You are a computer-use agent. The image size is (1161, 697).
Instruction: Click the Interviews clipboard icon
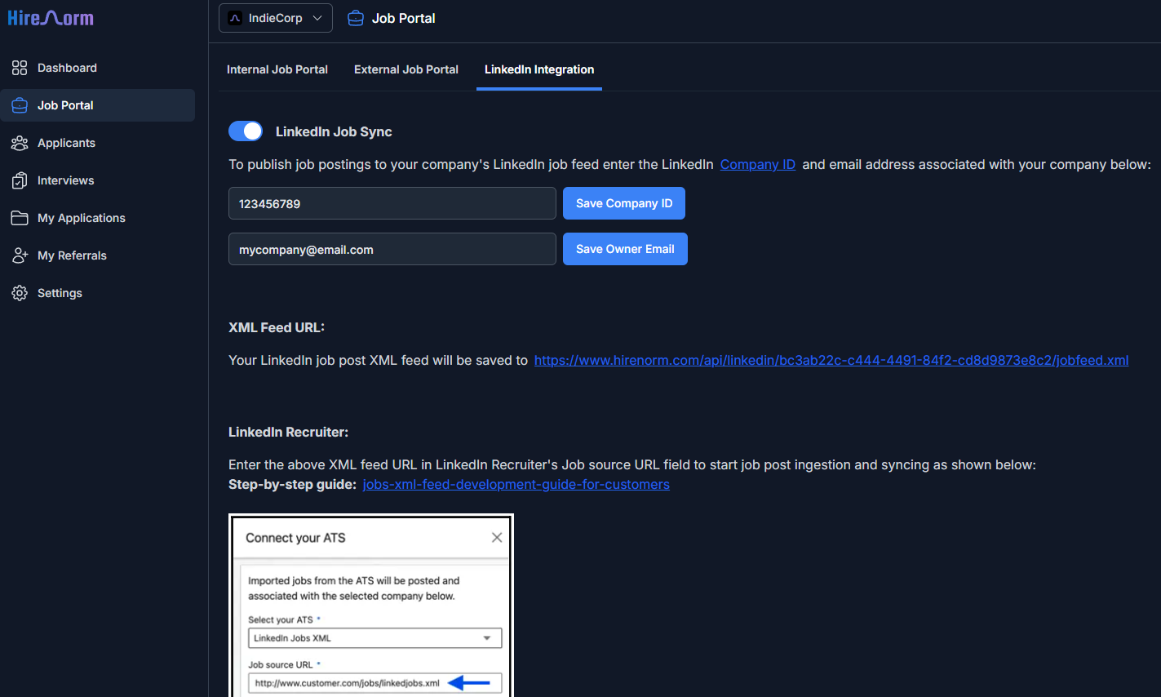click(x=20, y=180)
